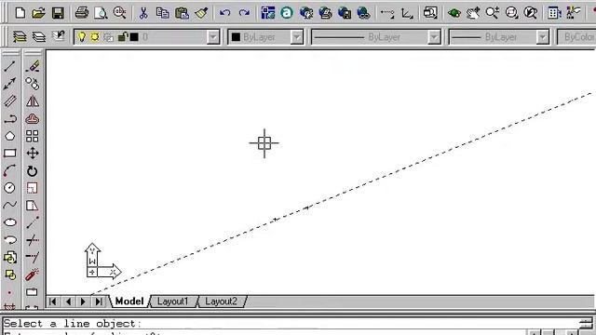This screenshot has height=335, width=596.
Task: Click the black swatch in color control
Action: click(236, 37)
